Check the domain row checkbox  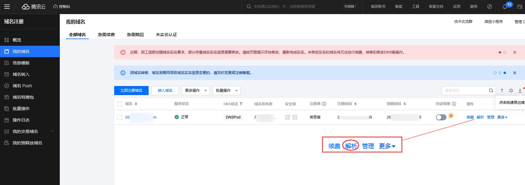point(120,117)
